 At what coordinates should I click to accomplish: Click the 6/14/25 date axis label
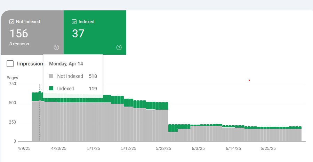(x=233, y=148)
